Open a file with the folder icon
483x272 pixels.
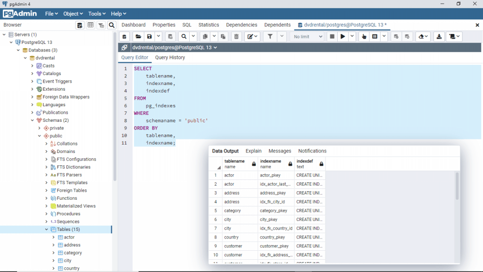(x=138, y=36)
